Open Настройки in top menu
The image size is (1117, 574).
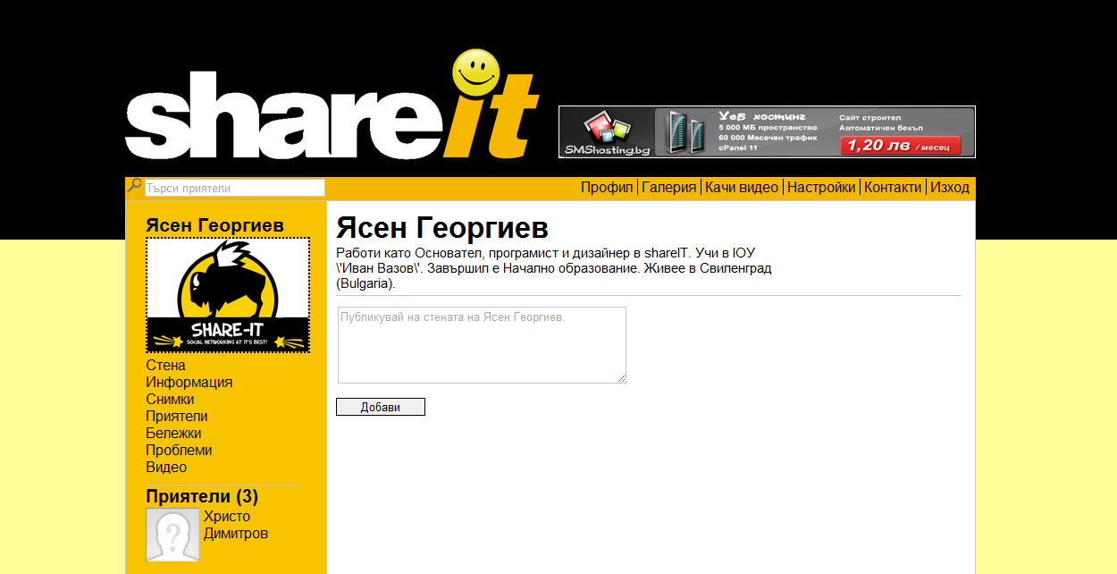(x=821, y=188)
